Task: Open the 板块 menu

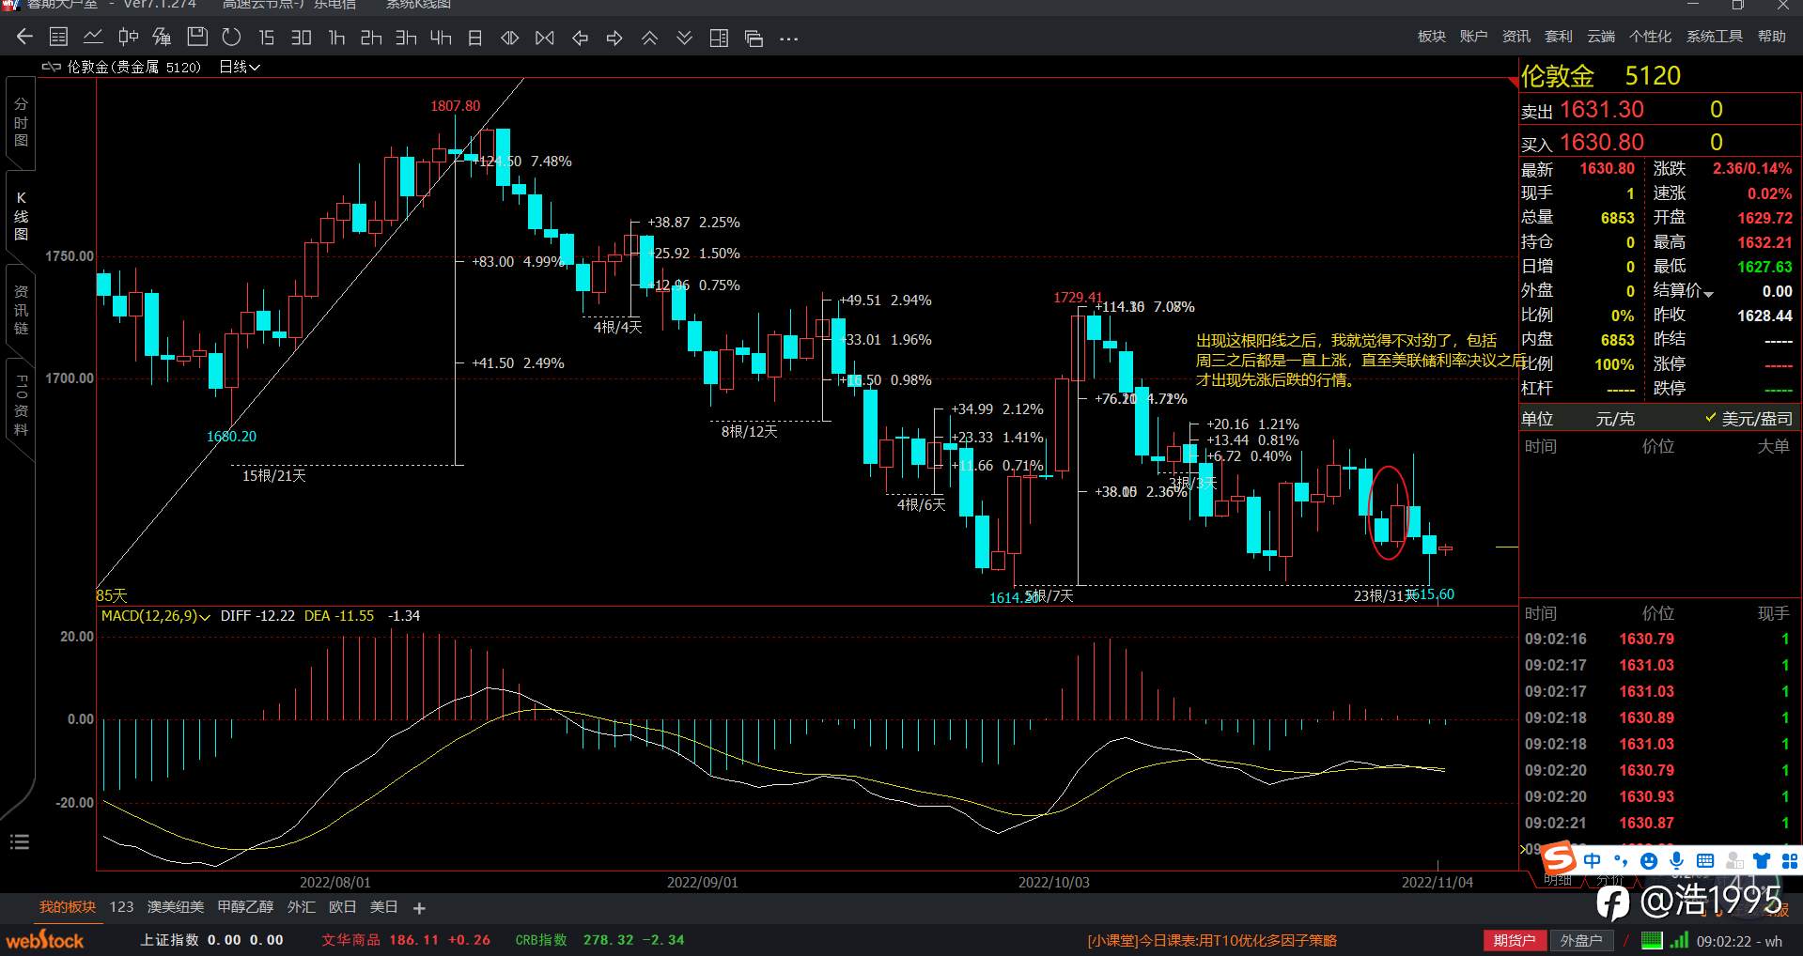Action: coord(1431,37)
